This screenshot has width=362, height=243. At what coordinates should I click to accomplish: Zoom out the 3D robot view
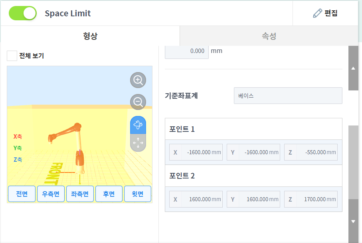coord(138,102)
